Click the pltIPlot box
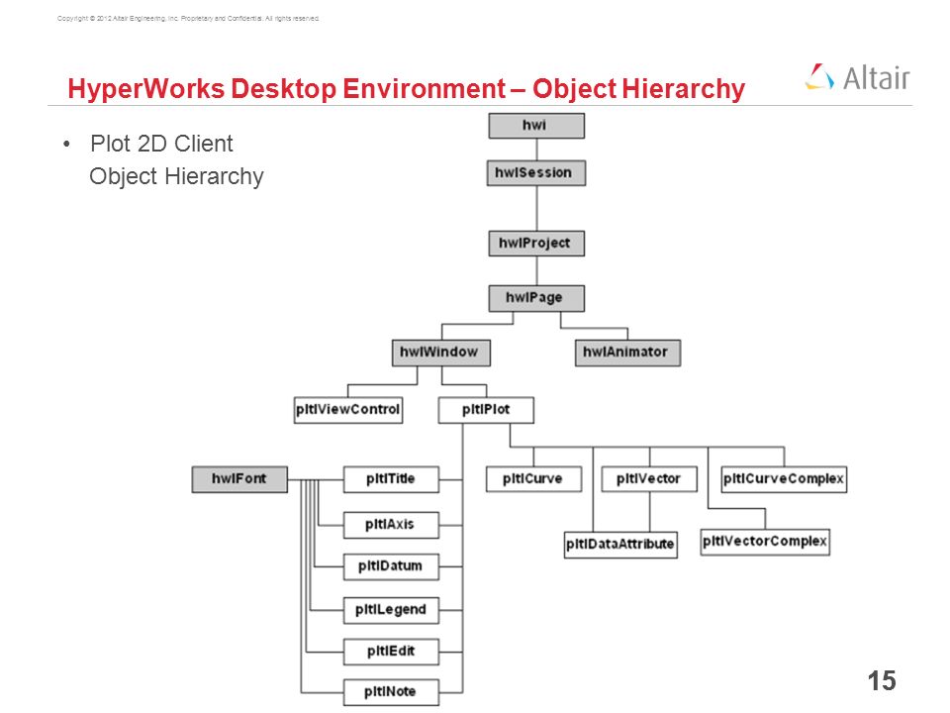Image resolution: width=950 pixels, height=713 pixels. tap(486, 410)
